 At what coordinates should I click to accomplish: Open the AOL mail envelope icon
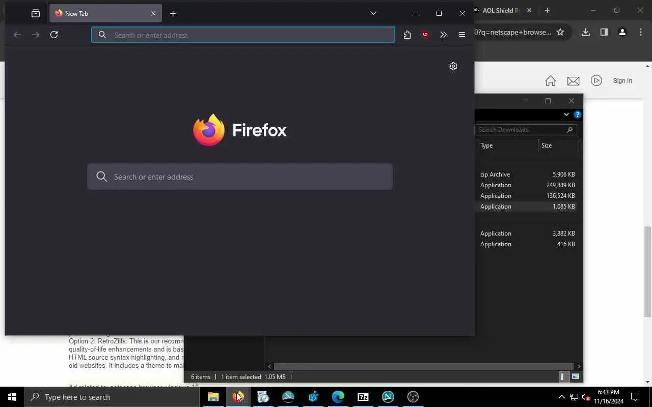point(573,81)
